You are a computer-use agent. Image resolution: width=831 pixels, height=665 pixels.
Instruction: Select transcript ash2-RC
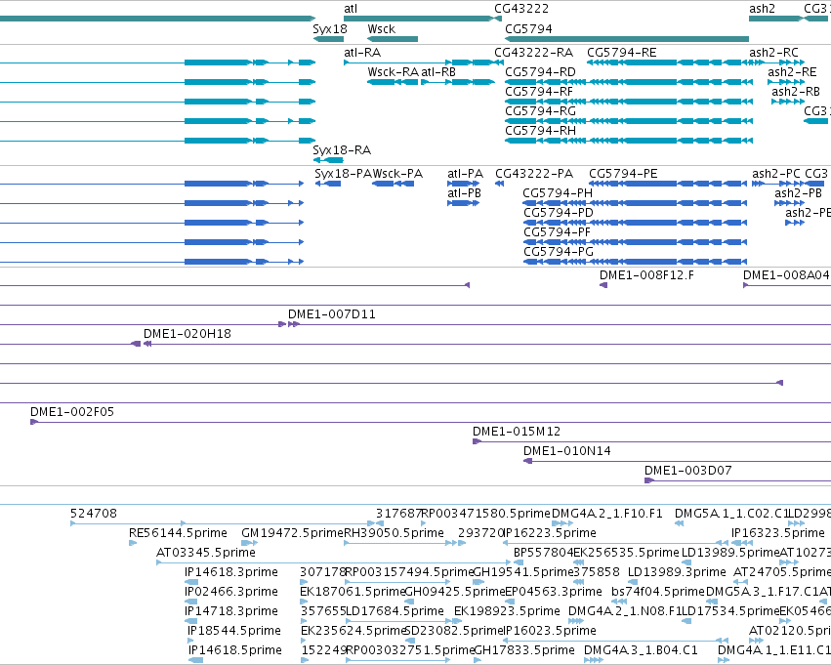pyautogui.click(x=773, y=53)
